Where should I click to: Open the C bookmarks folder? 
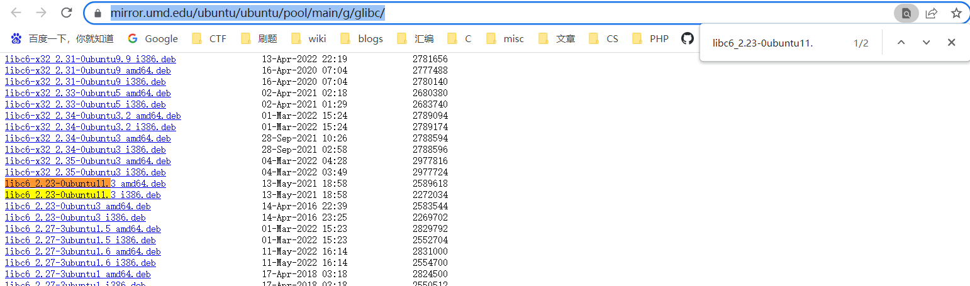[459, 39]
